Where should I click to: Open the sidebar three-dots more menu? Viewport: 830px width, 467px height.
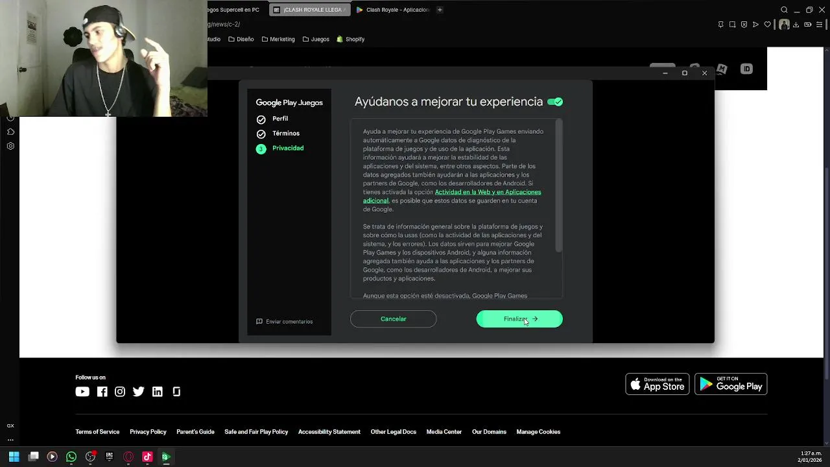point(10,440)
